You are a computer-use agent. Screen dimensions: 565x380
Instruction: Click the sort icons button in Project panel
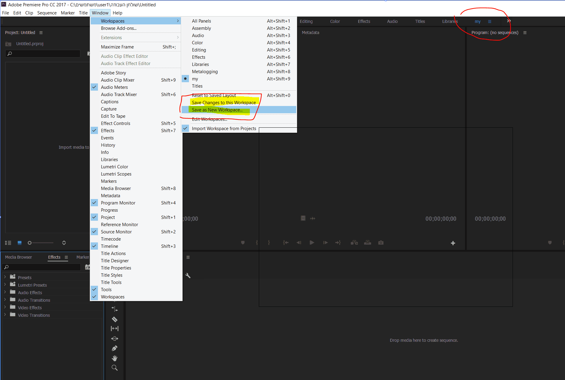(64, 243)
